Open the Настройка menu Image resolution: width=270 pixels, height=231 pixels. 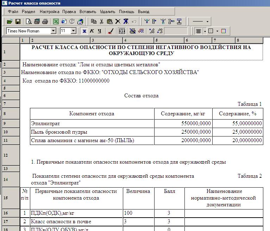(50, 12)
